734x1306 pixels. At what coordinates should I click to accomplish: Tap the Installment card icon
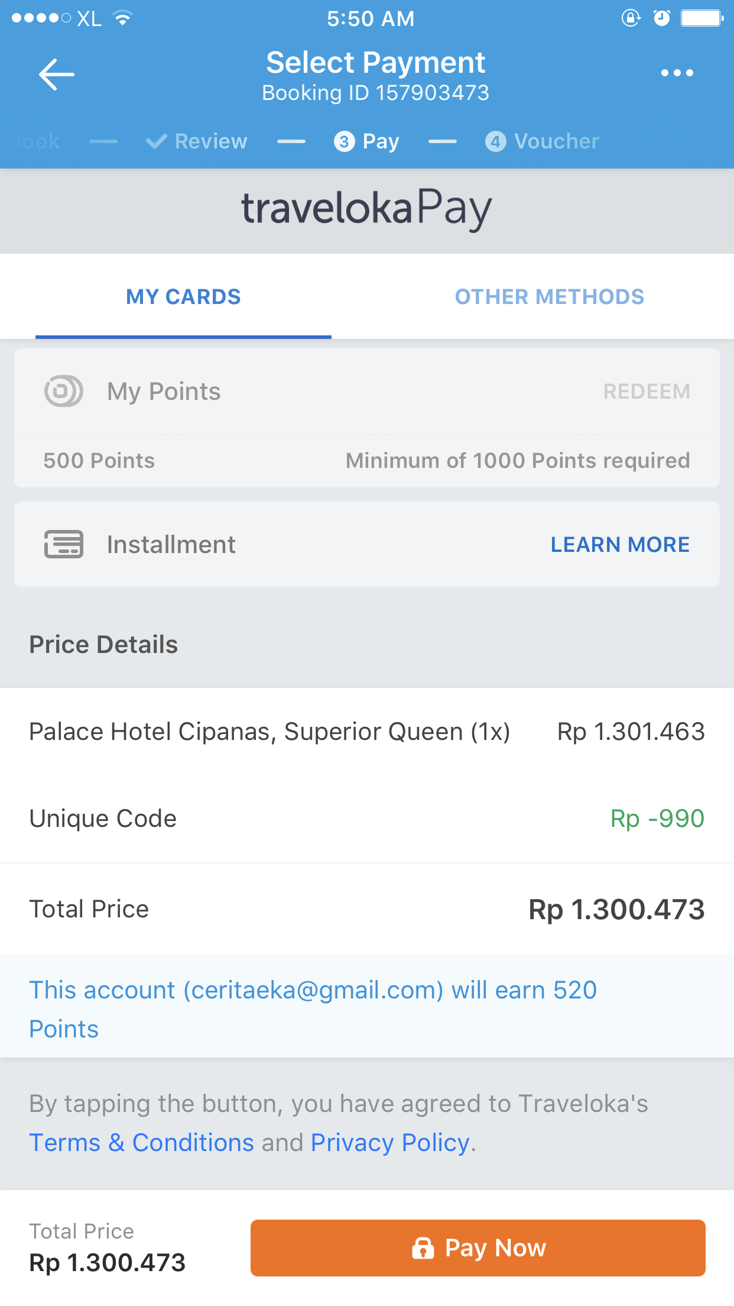[64, 544]
